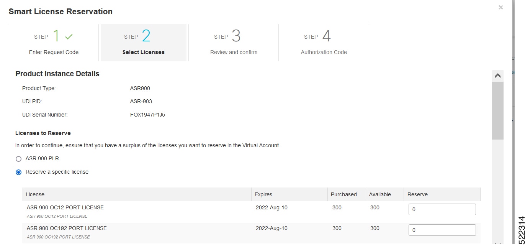
Task: Choose Reserve a specific license option
Action: coord(18,172)
